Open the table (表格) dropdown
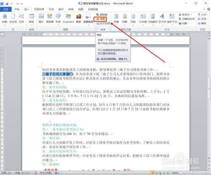Image resolution: width=211 pixels, height=175 pixels. click(31, 19)
